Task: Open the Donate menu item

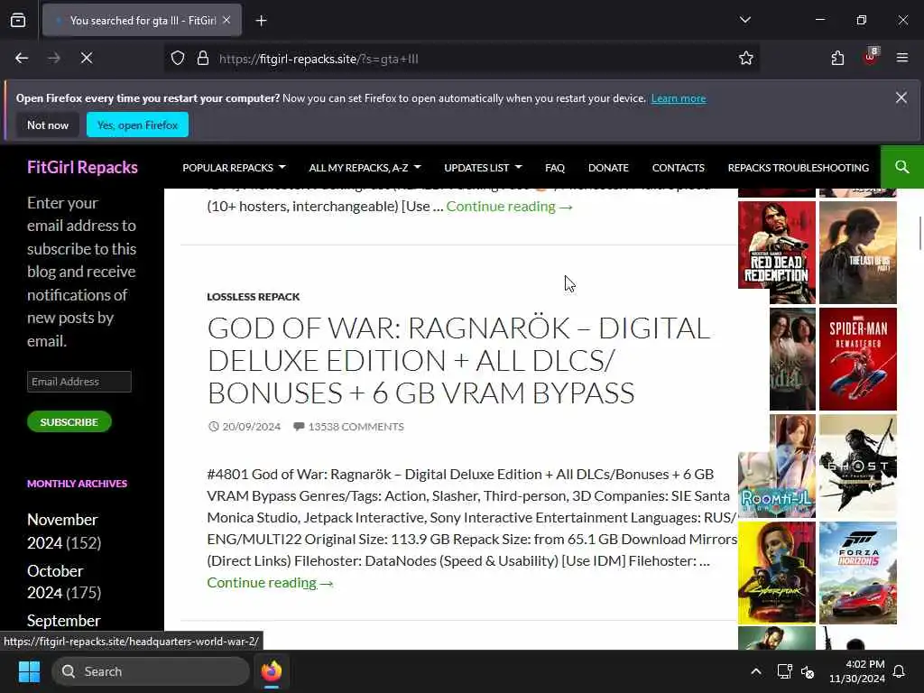Action: (608, 168)
